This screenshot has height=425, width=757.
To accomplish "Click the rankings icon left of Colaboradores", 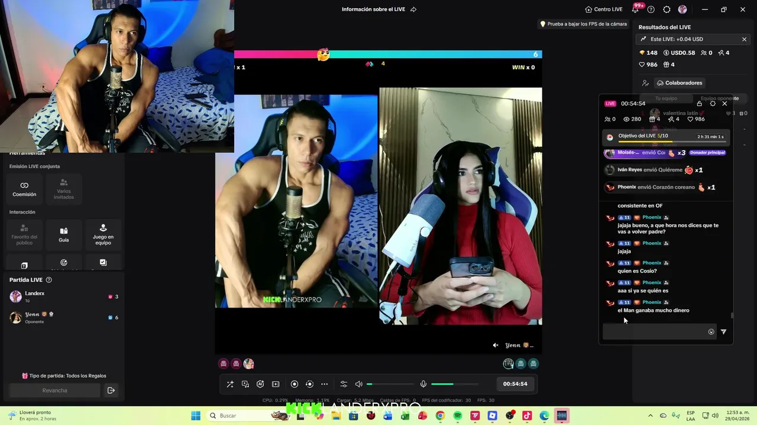I will tap(645, 83).
